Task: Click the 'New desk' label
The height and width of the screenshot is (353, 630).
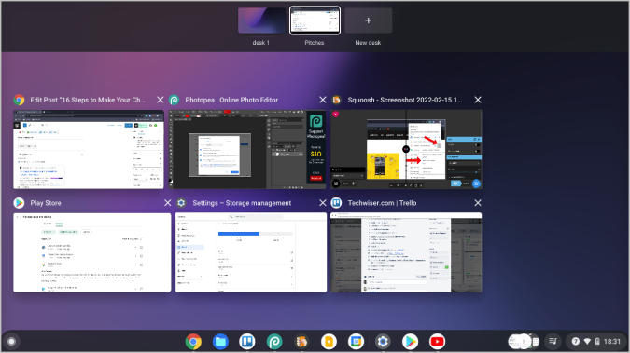Action: (x=368, y=43)
